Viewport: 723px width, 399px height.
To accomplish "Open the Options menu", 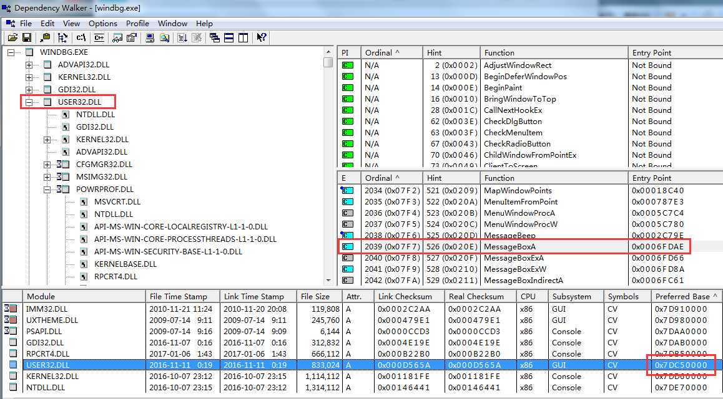I will click(103, 24).
